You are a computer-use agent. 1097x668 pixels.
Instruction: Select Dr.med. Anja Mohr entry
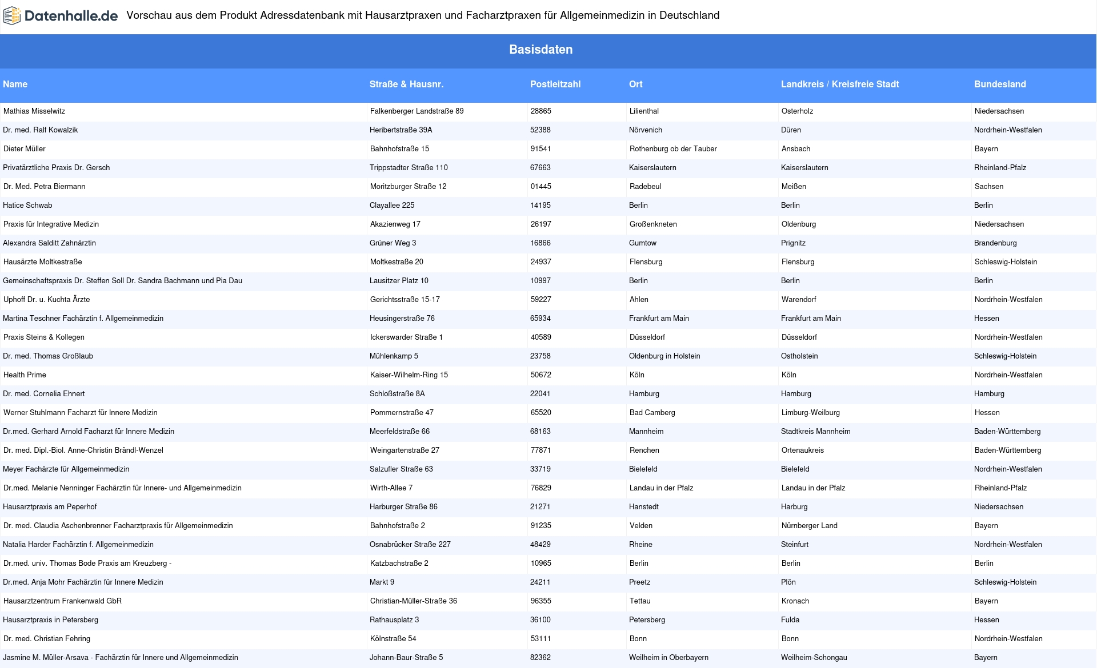pyautogui.click(x=83, y=582)
